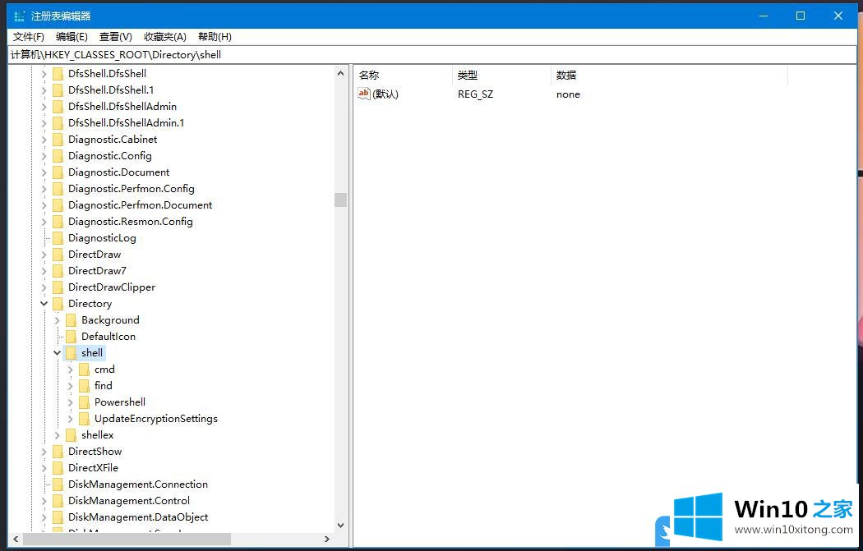Click the ab string value icon for (默认)
The height and width of the screenshot is (551, 863).
[364, 94]
